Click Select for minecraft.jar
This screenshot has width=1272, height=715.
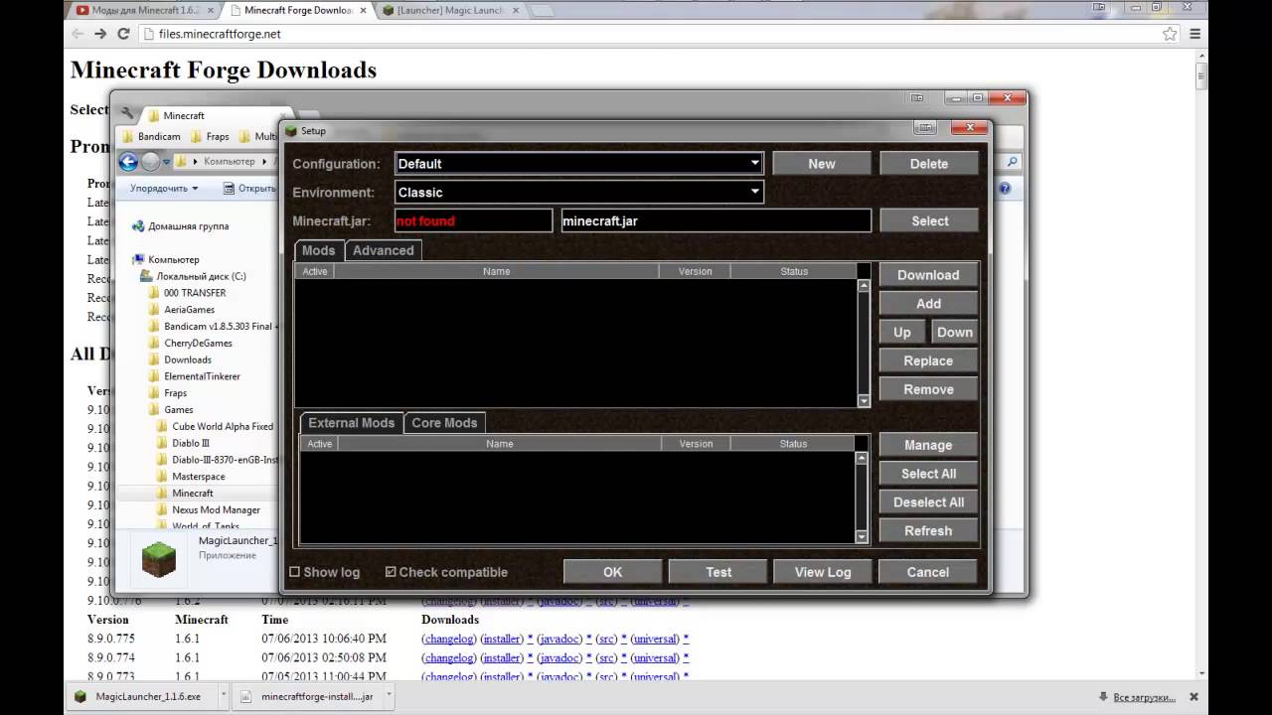[929, 221]
